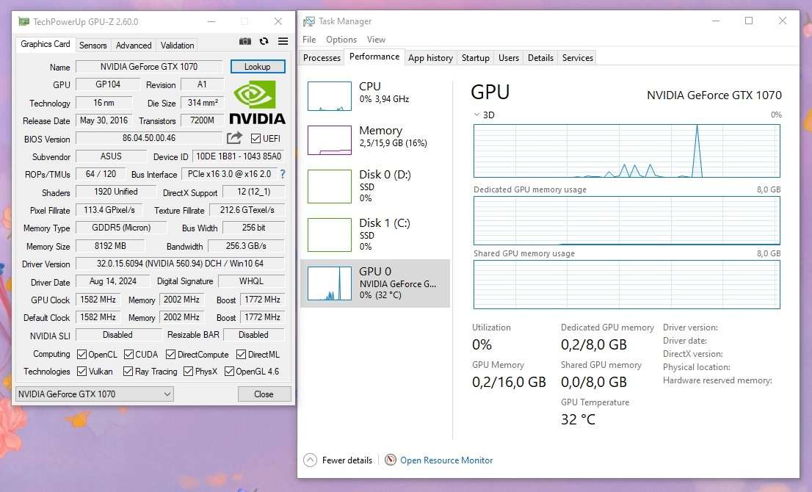Open Bus Interface help via question mark icon
The height and width of the screenshot is (492, 812).
[x=283, y=174]
